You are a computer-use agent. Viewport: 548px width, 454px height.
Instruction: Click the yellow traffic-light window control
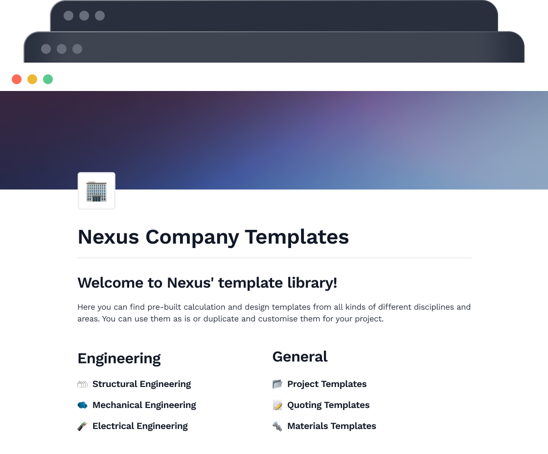coord(32,79)
